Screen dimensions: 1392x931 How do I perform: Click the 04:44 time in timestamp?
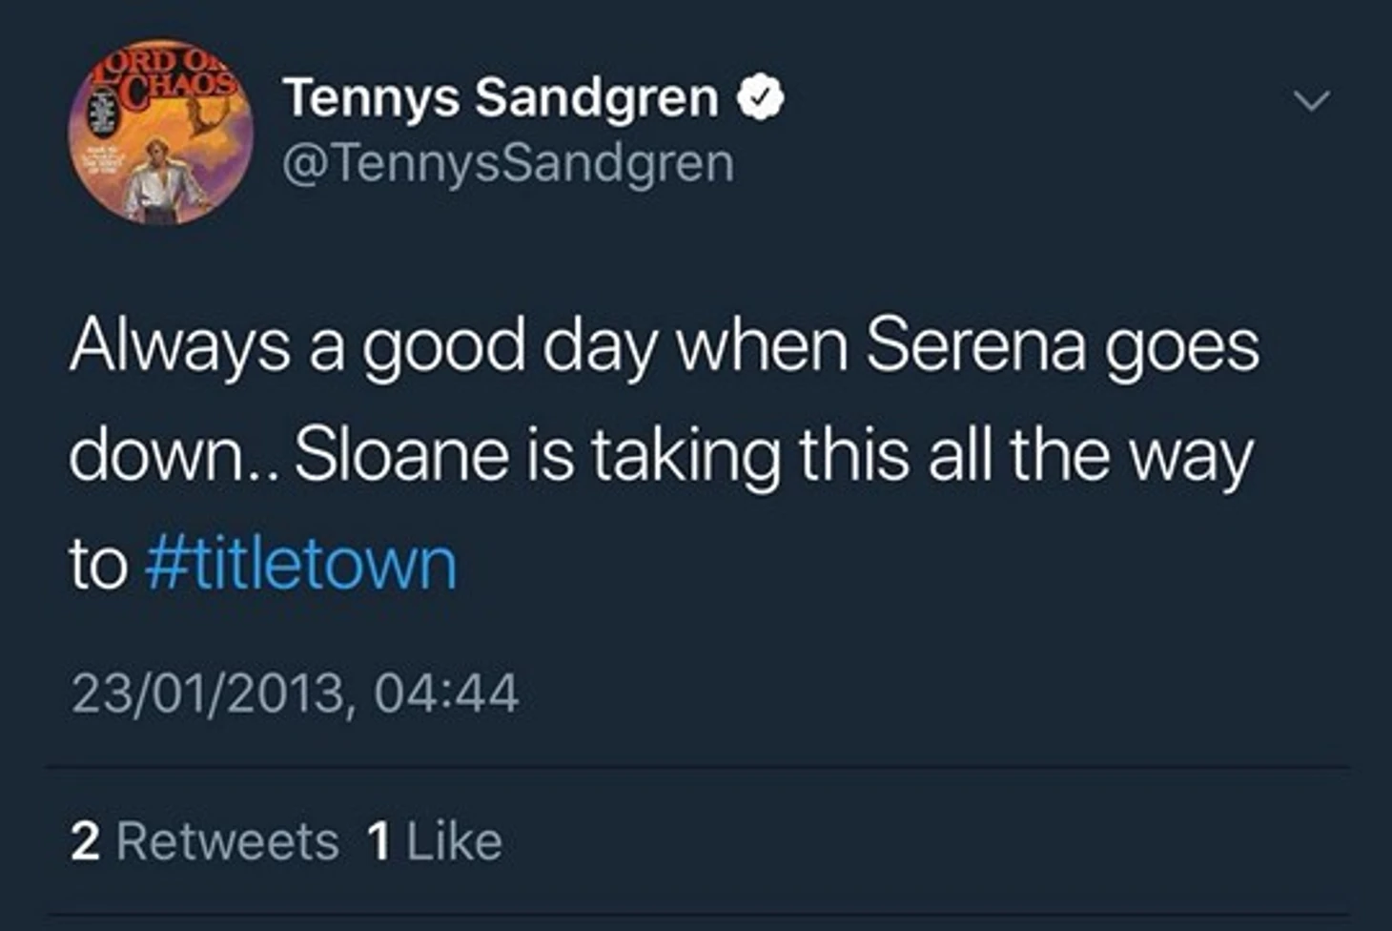446,693
